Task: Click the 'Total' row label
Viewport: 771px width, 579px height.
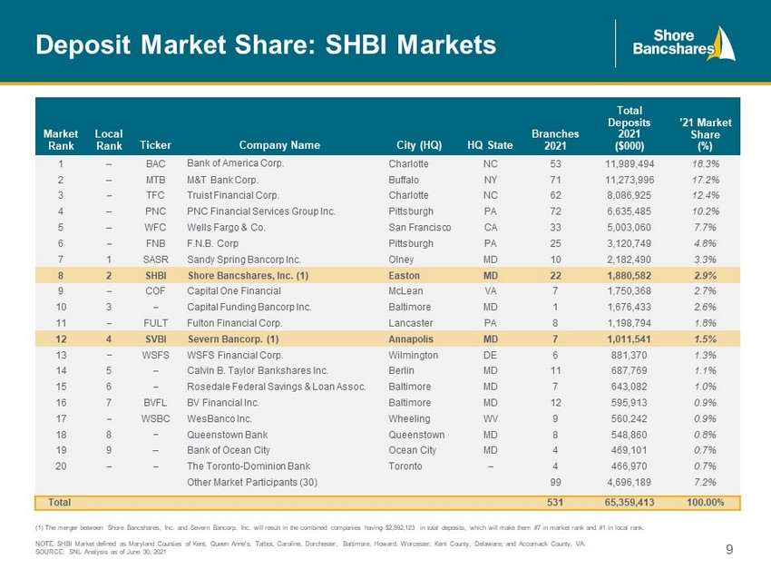Action: 60,502
